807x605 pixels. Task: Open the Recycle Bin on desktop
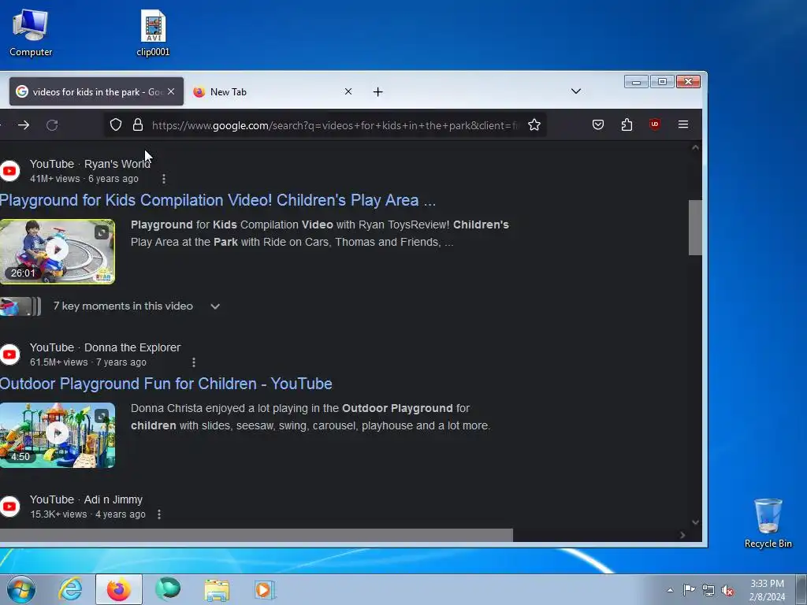tap(768, 523)
